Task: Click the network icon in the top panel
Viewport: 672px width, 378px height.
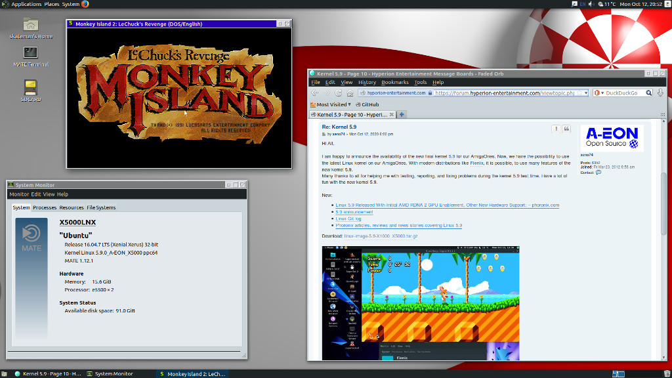Action: [574, 4]
